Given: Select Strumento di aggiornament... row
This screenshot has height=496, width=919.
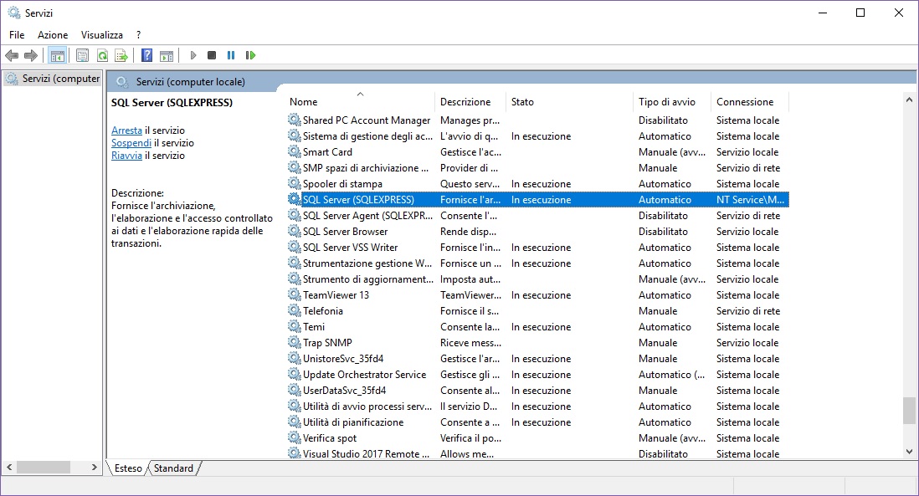Looking at the screenshot, I should [x=538, y=279].
